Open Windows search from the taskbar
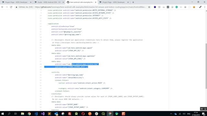 pyautogui.click(x=9, y=114)
